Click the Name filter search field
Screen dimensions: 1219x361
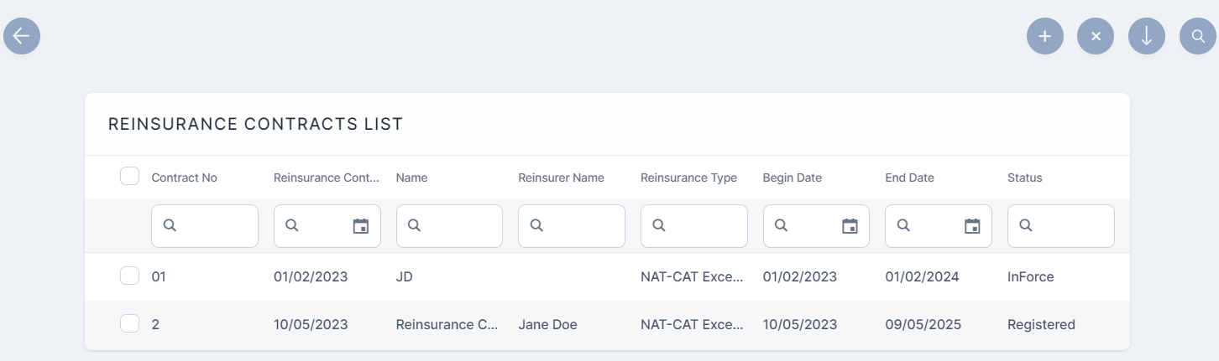(x=458, y=226)
